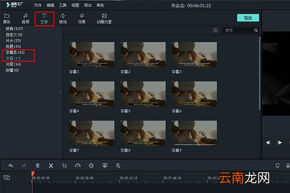Click the marker shield icon
290x193 pixels.
click(x=277, y=165)
